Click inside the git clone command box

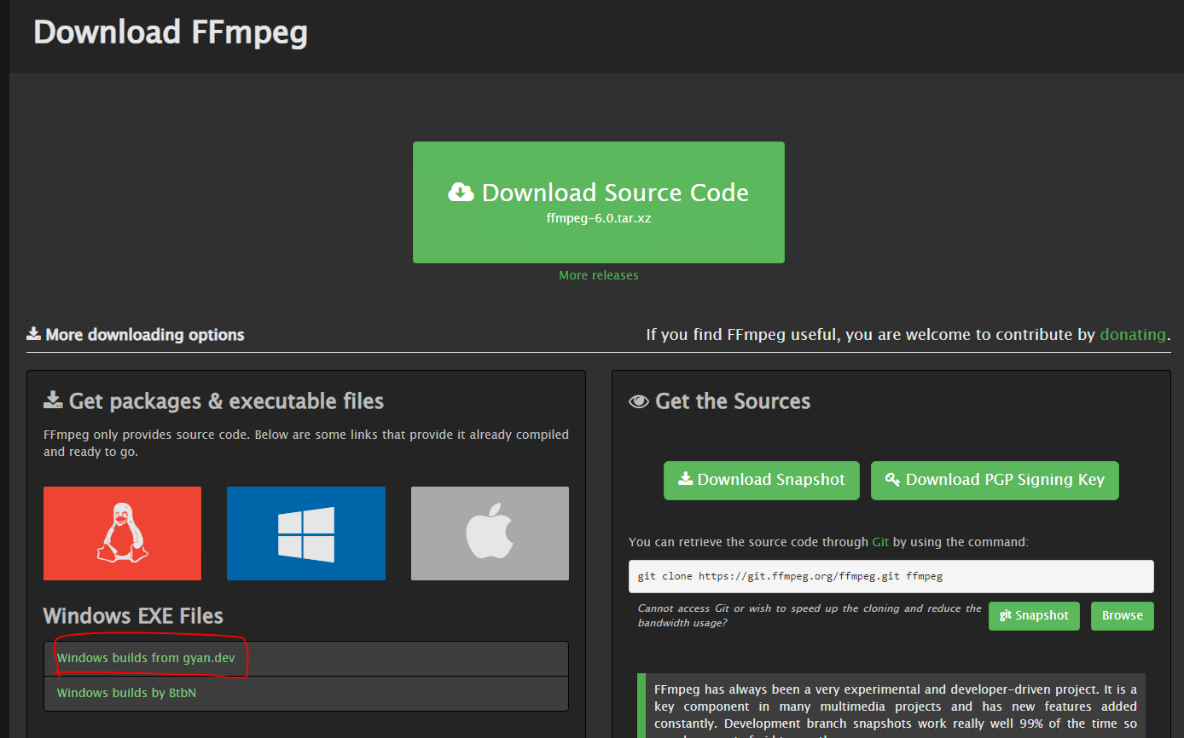coord(891,576)
